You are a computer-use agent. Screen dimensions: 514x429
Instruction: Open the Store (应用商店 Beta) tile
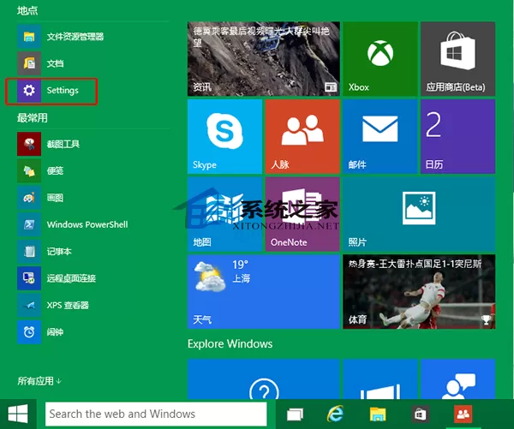(458, 59)
